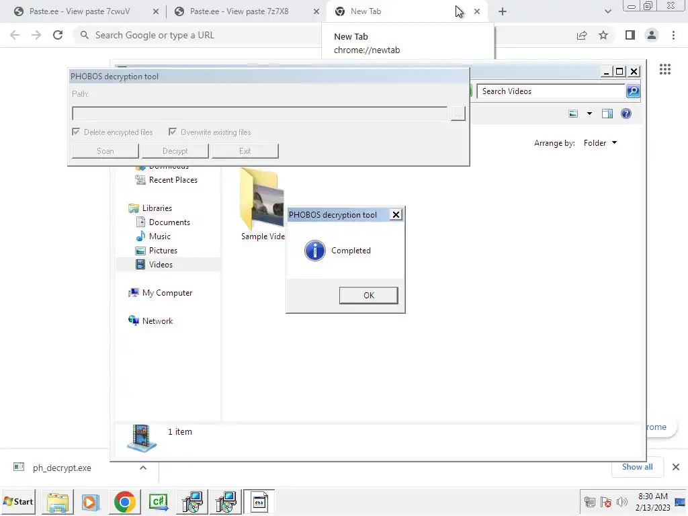
Task: Click OK in the Completed dialog
Action: 369,296
